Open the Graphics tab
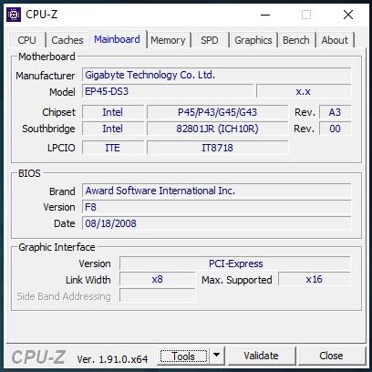The height and width of the screenshot is (372, 372). pos(253,40)
